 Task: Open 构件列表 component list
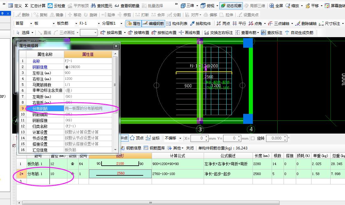[x=177, y=23]
